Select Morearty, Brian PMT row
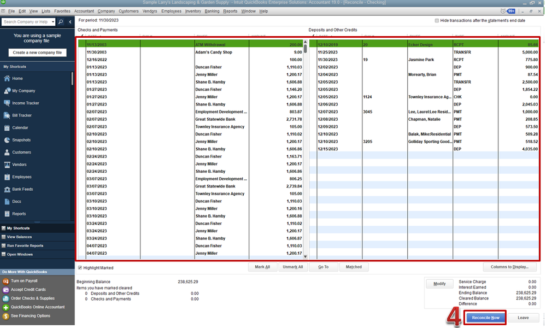 click(x=424, y=74)
